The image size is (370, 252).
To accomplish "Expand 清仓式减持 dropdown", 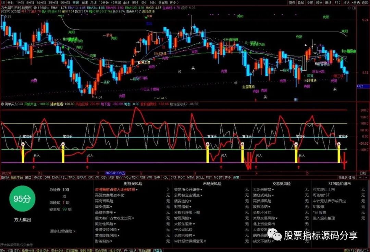I will click(x=263, y=195).
